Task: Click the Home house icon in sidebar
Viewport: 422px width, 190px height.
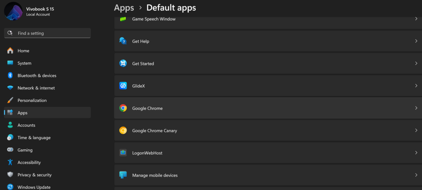Action: 10,51
